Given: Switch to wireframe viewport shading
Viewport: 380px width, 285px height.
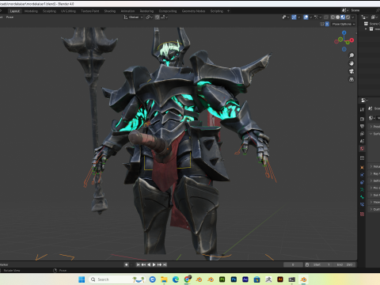Looking at the screenshot, I should (332, 17).
